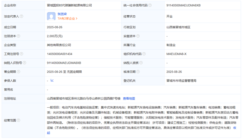242x139 pixels.
Task: Click company name 晋城国投时代骐骥新能源有限公司
Action: 69,5
